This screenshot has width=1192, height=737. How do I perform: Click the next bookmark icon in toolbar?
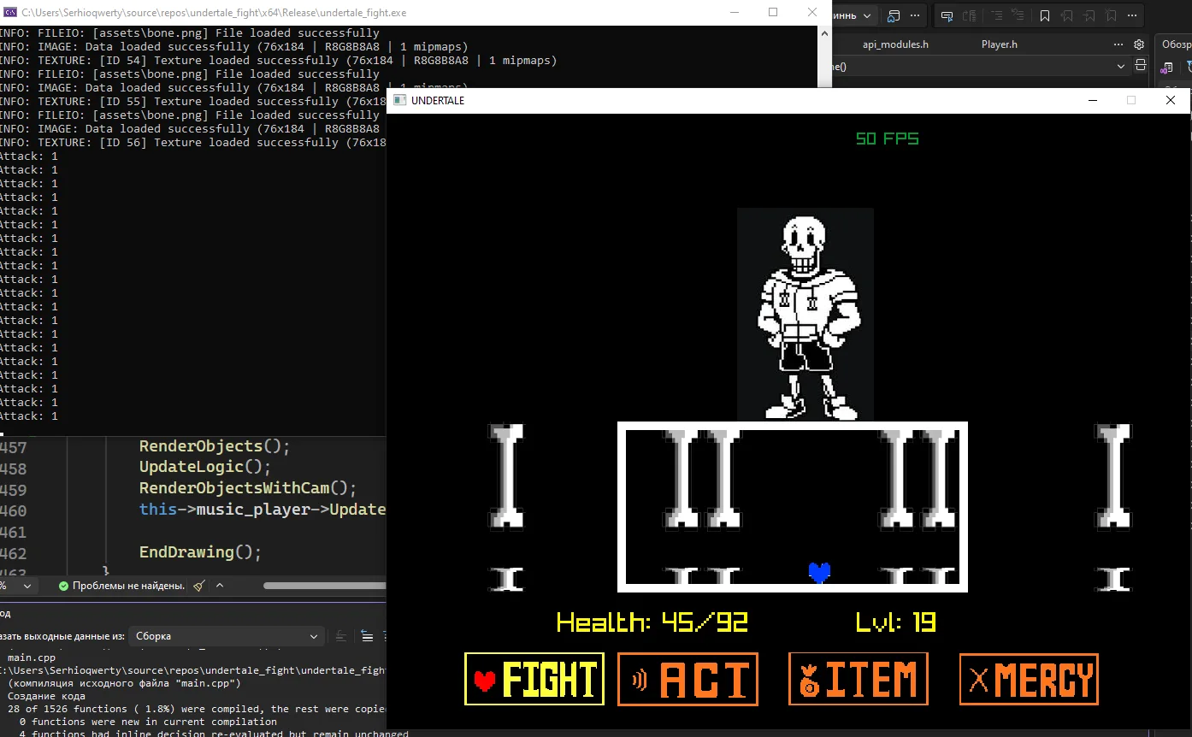[x=1089, y=16]
